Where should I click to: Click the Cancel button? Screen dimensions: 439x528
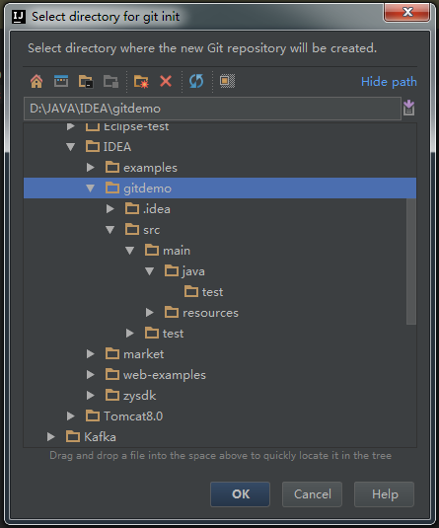pyautogui.click(x=312, y=494)
